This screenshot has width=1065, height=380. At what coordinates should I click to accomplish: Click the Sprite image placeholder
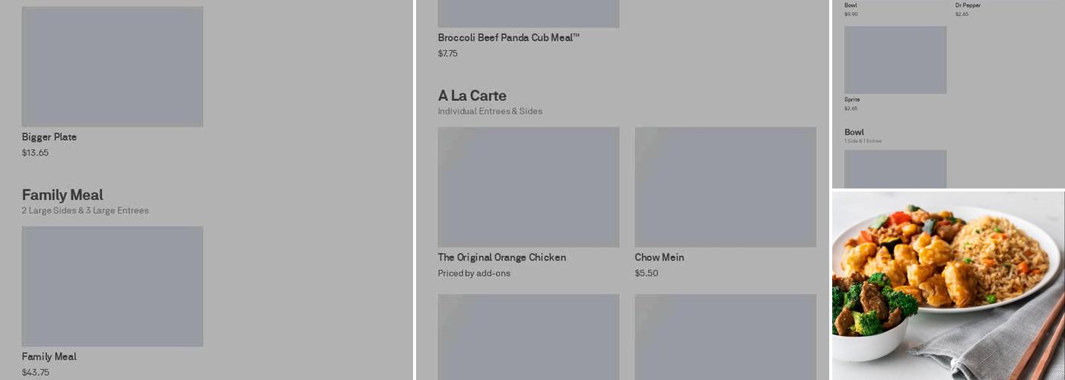[895, 60]
